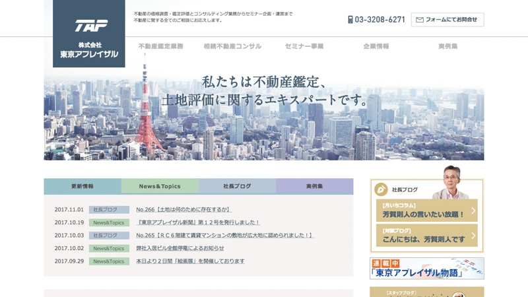Open フォームにてお問合せ contact button
The image size is (528, 297).
pyautogui.click(x=447, y=20)
